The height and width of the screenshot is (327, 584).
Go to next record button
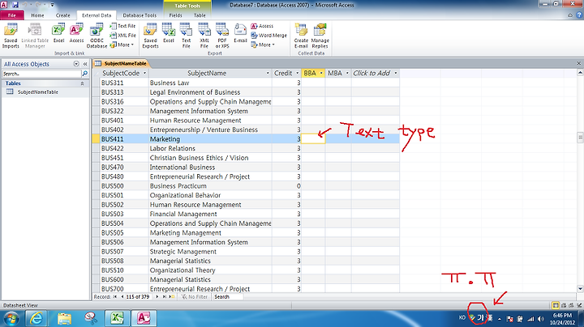pyautogui.click(x=157, y=297)
